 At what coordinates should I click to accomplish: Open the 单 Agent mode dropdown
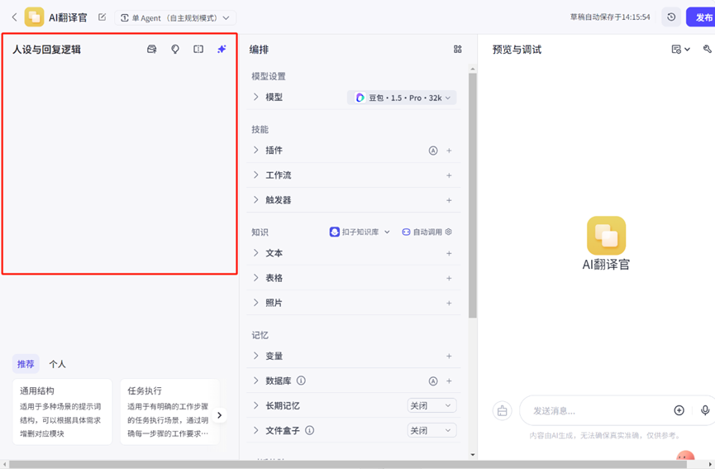[x=175, y=18]
